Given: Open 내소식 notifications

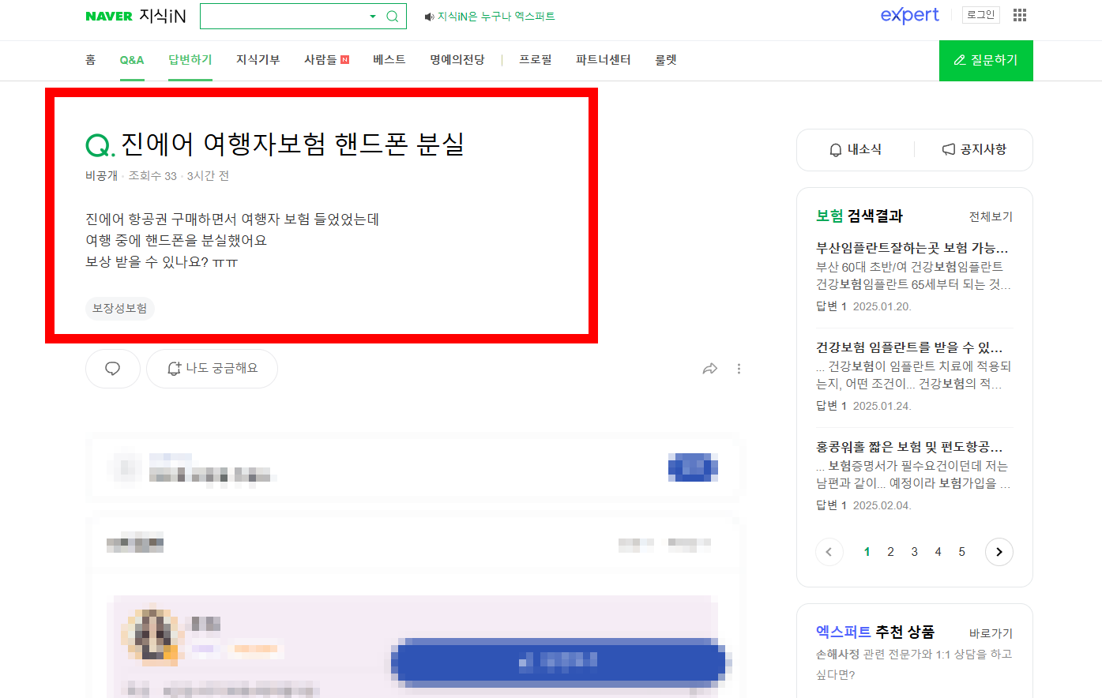Looking at the screenshot, I should click(x=856, y=149).
